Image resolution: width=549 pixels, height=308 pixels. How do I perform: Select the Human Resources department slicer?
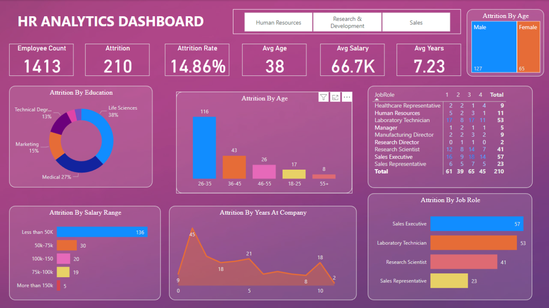pos(278,22)
